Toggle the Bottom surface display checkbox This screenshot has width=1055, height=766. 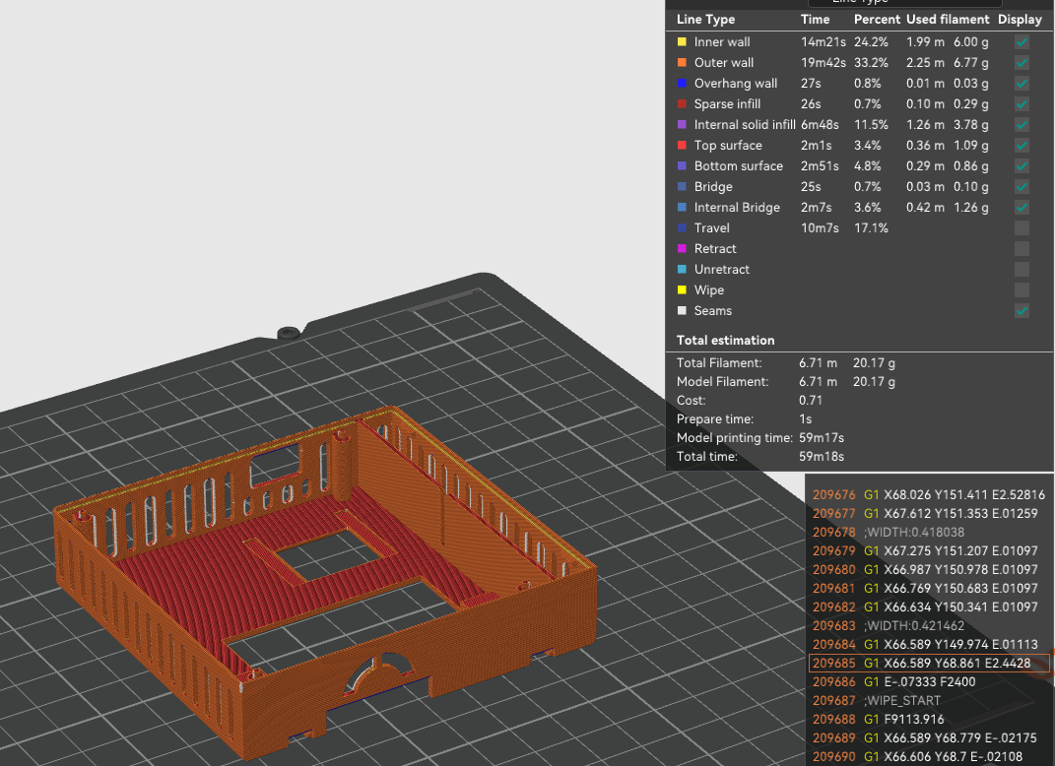click(x=1022, y=166)
